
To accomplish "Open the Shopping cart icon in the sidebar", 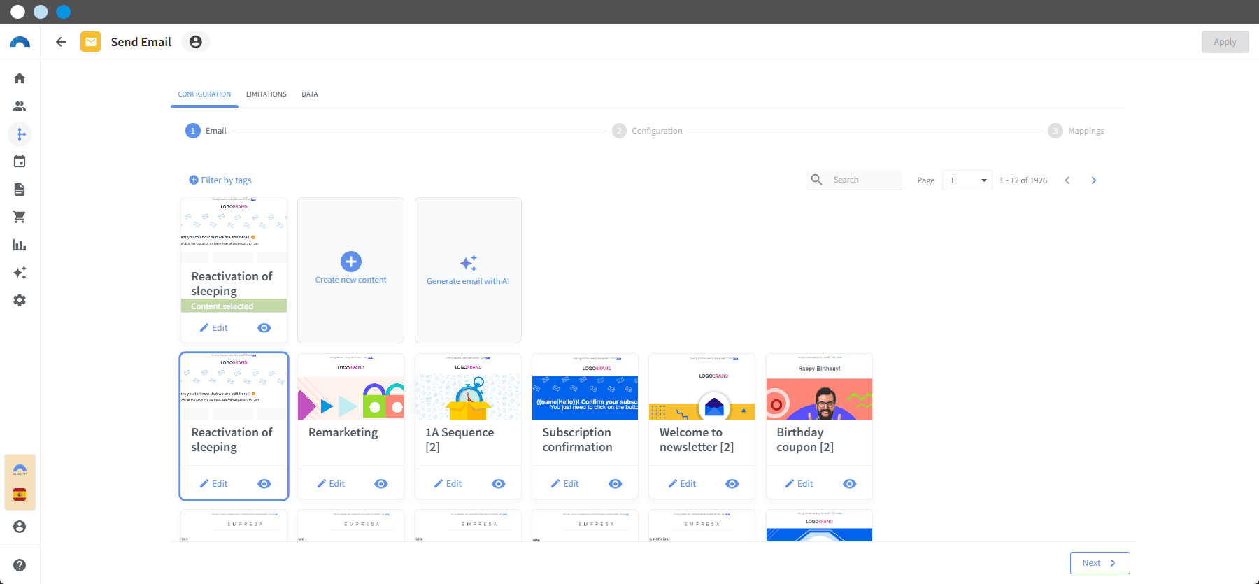I will [20, 217].
